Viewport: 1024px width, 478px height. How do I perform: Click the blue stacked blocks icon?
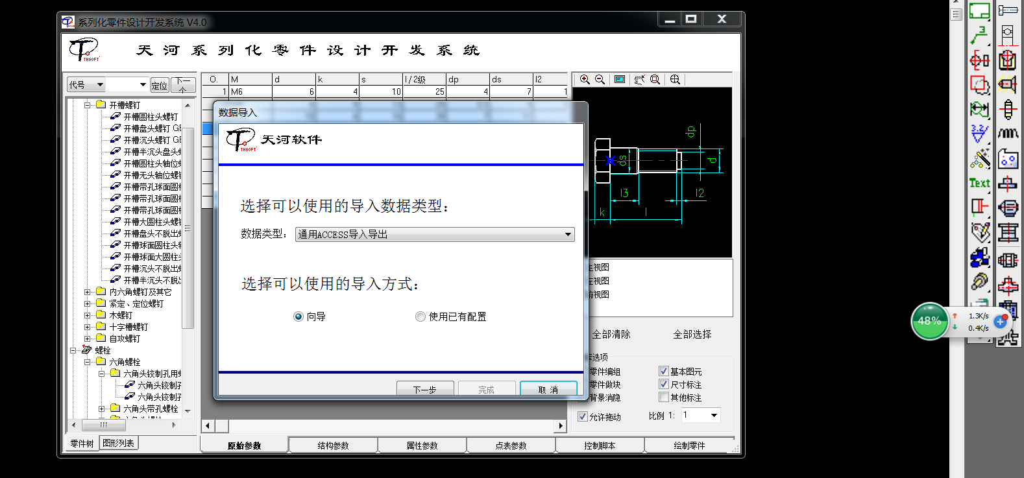(x=979, y=257)
